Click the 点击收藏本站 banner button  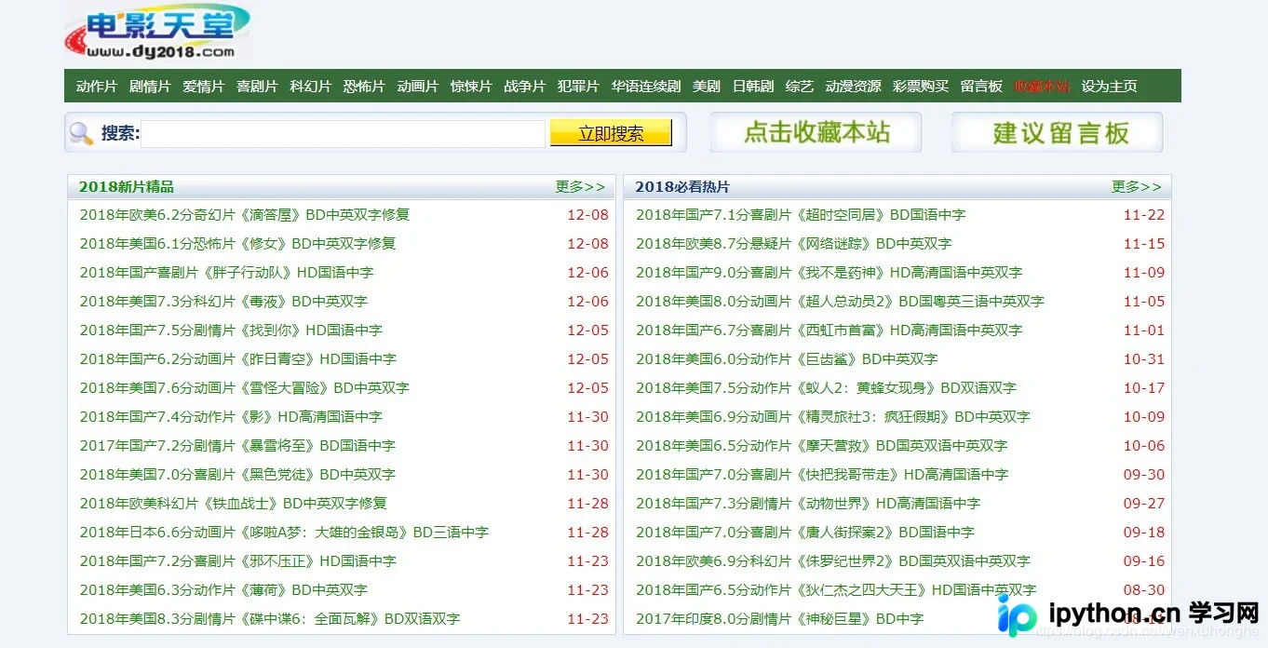pos(816,132)
